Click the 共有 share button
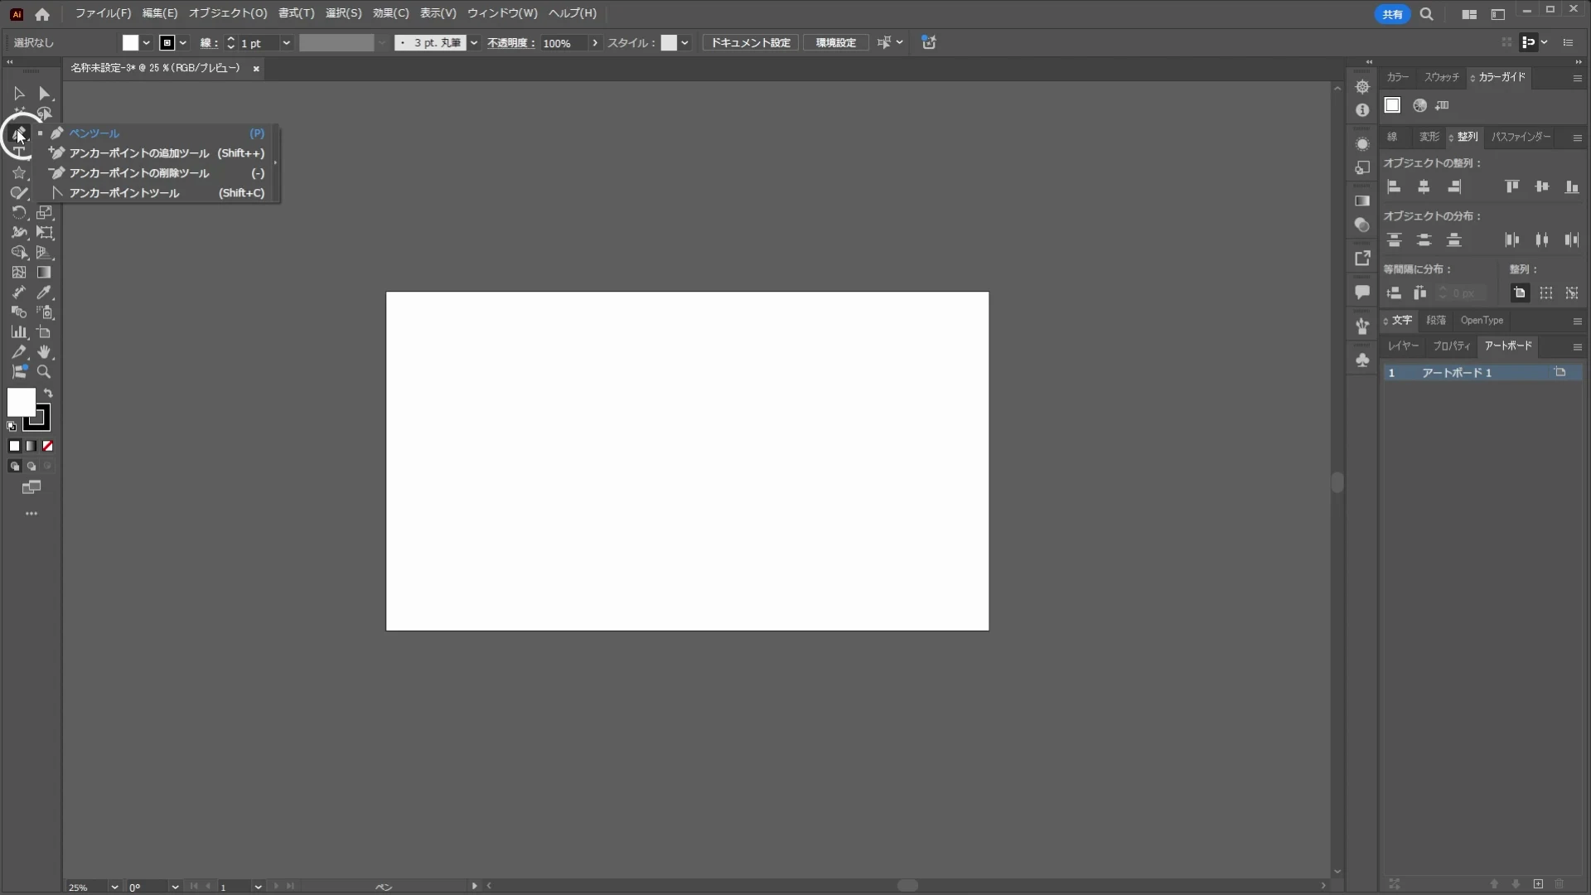Screen dimensions: 1591x895 [1392, 14]
